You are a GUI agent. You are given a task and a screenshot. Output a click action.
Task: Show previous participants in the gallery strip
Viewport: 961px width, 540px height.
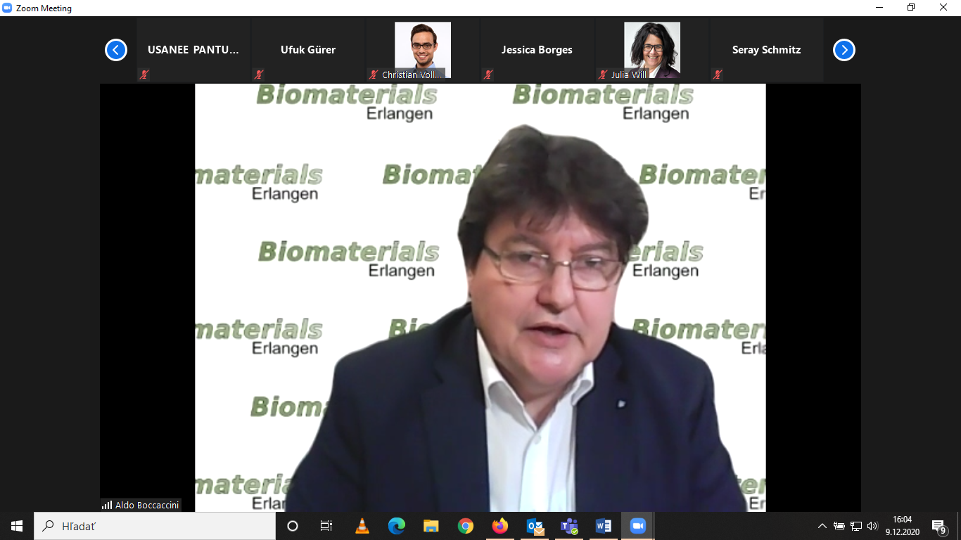[116, 50]
